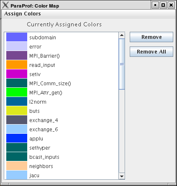This screenshot has width=177, height=186.
Task: Select the 'error' list entry text
Action: tap(36, 47)
